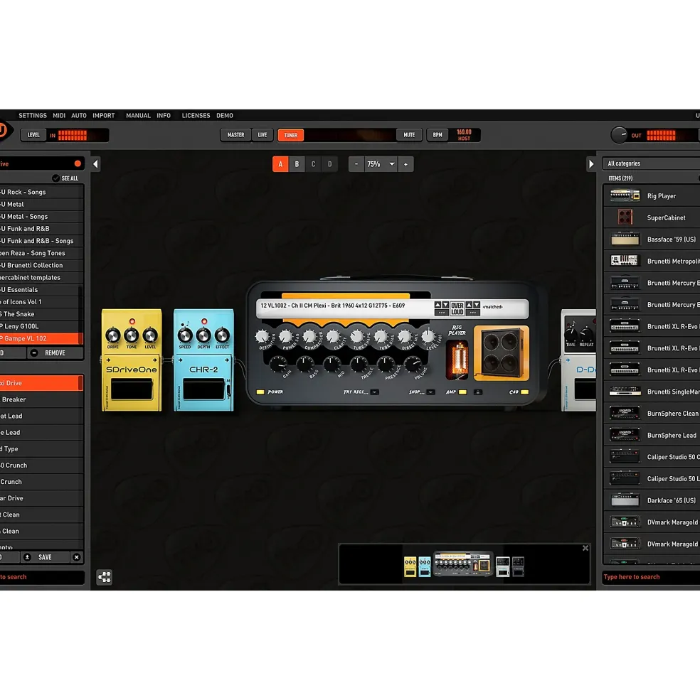
Task: Open the SETTINGS menu
Action: pyautogui.click(x=33, y=115)
